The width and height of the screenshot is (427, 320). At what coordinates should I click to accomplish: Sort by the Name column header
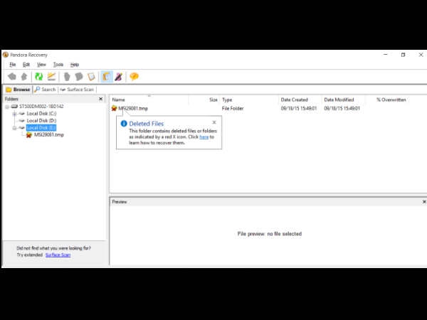pos(149,100)
